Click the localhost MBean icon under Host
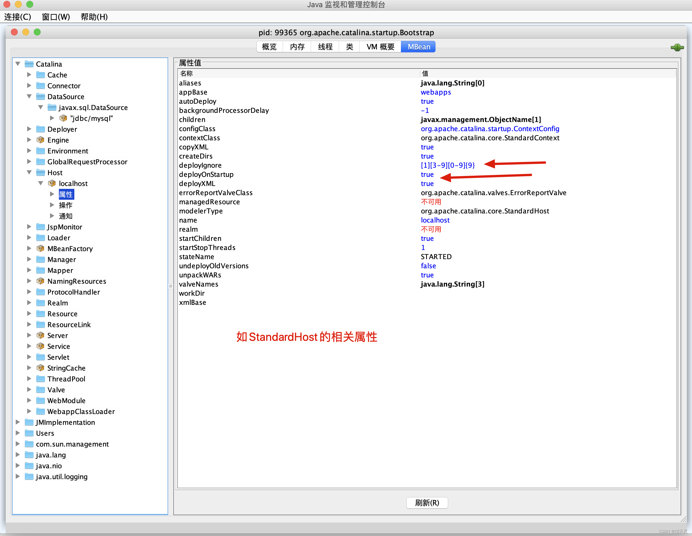The width and height of the screenshot is (692, 536). click(52, 183)
